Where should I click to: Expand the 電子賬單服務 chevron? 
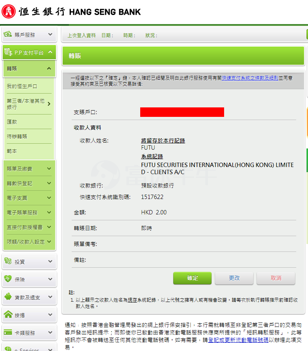coord(49,212)
